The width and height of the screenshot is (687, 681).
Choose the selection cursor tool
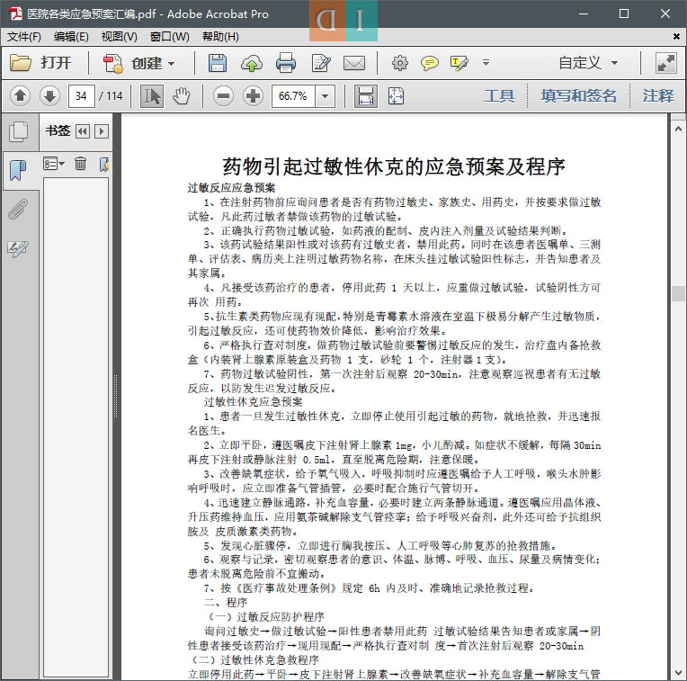(x=152, y=96)
